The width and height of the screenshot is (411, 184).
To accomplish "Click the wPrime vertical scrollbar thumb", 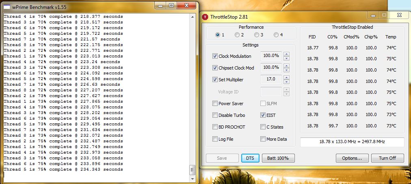I will pyautogui.click(x=193, y=170).
